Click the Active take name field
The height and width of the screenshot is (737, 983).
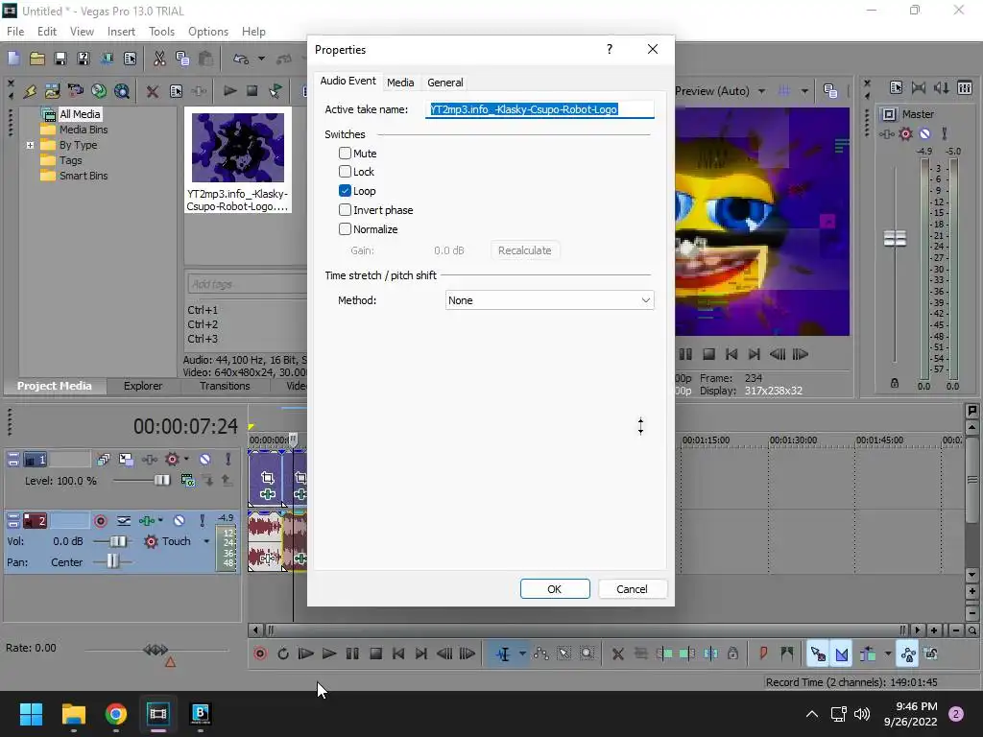[539, 109]
